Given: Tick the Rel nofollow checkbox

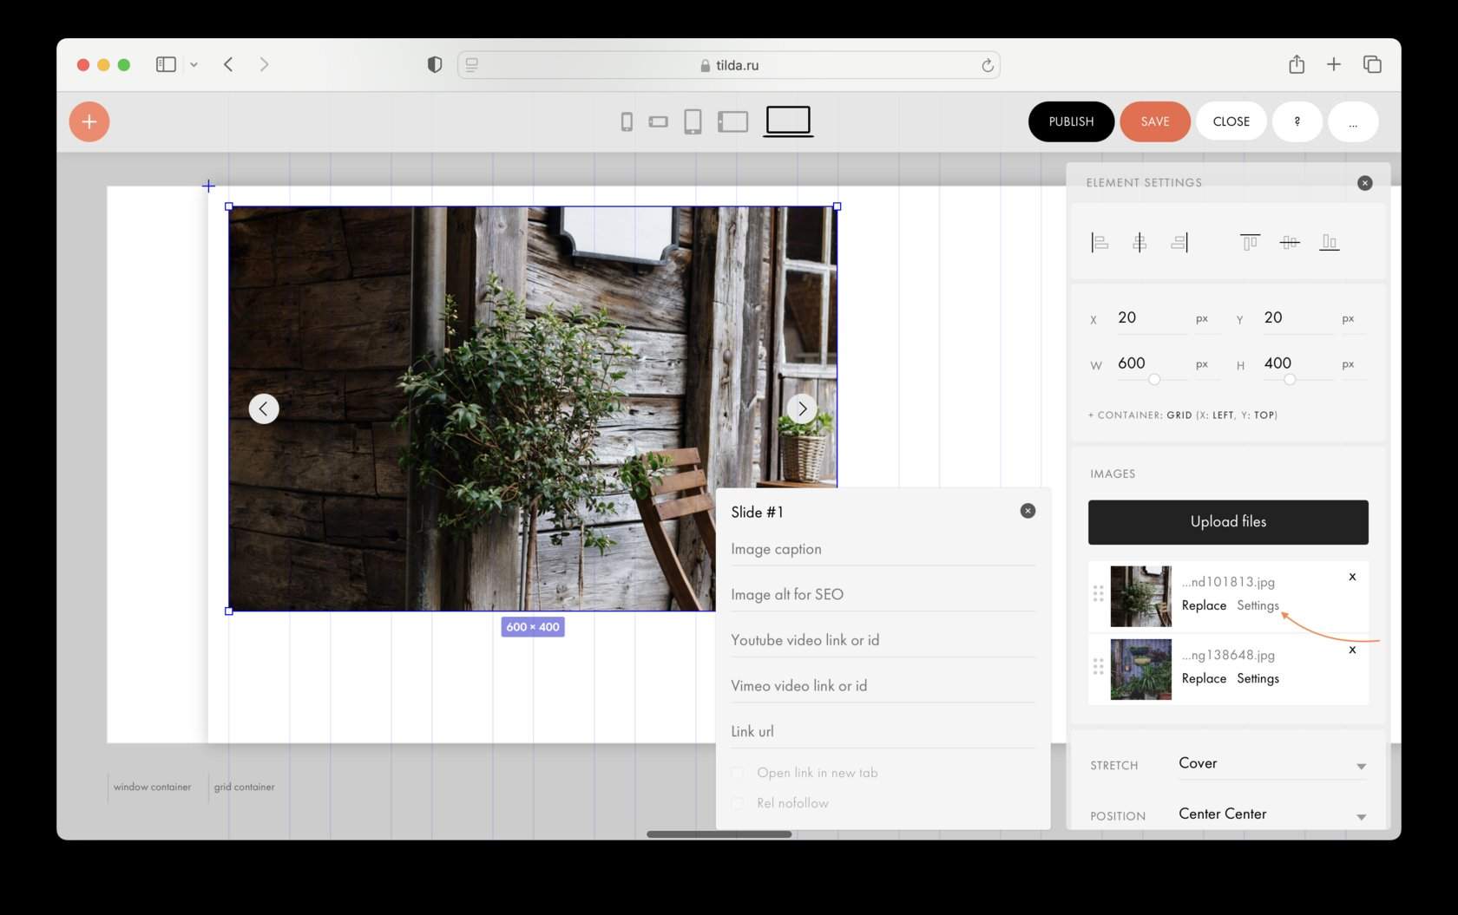Looking at the screenshot, I should point(739,803).
